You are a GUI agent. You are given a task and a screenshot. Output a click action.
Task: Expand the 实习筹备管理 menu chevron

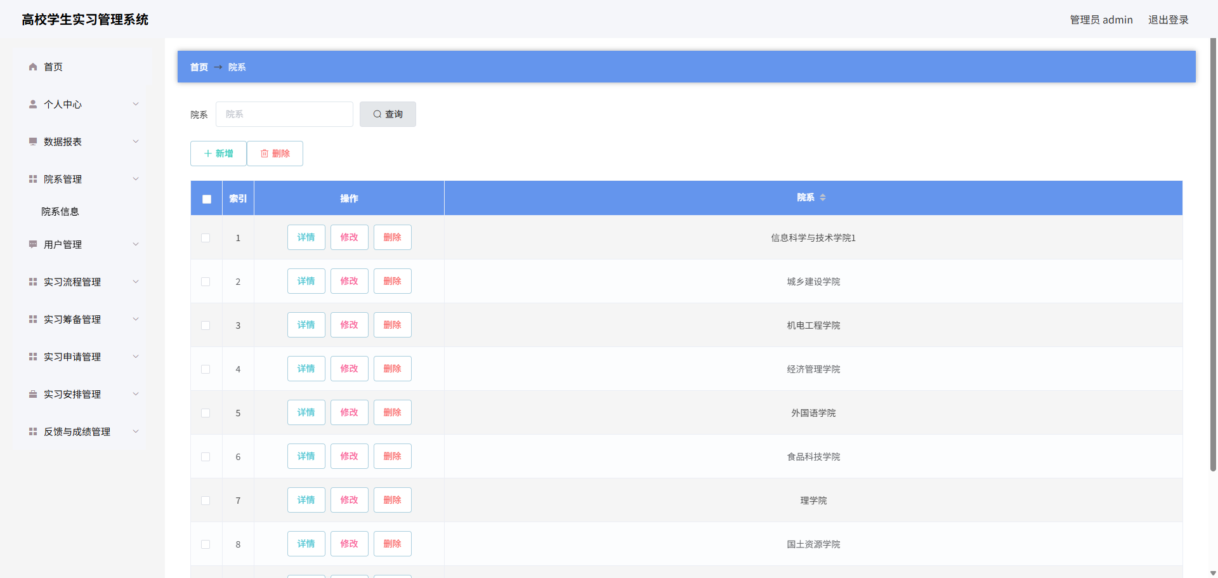click(x=135, y=319)
